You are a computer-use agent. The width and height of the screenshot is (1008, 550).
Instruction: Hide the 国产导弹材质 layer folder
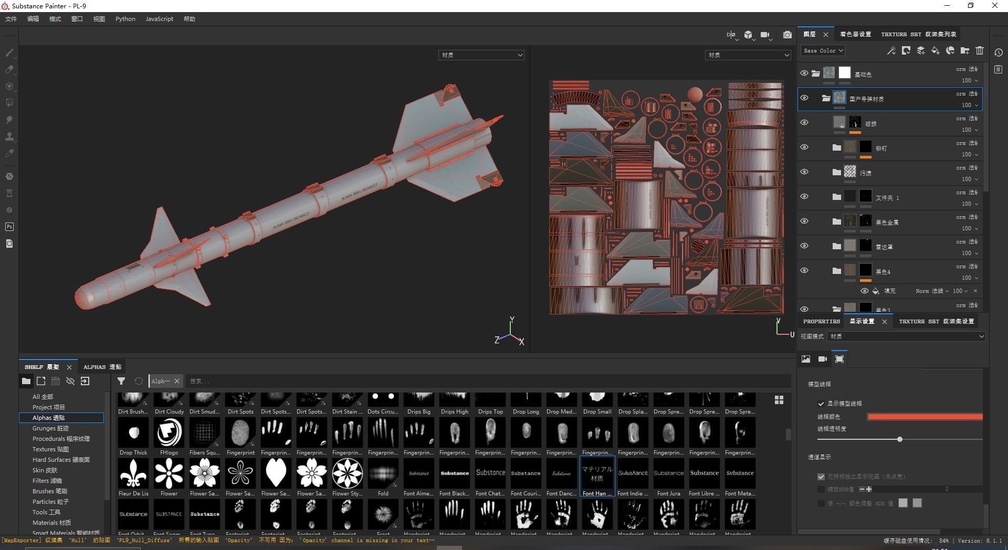point(804,98)
